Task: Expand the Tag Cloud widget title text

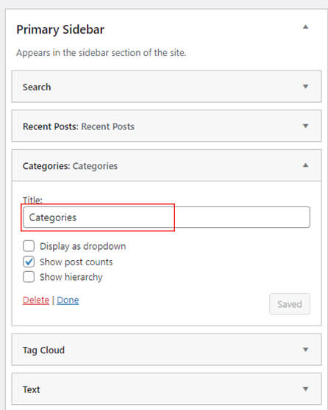Action: click(x=43, y=350)
